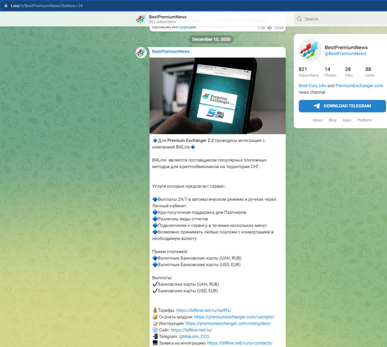Click the paper plane icon on Download button
Image resolution: width=387 pixels, height=347 pixels.
(317, 106)
